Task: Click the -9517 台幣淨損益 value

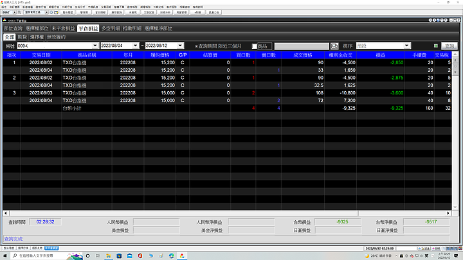Action: click(x=431, y=222)
